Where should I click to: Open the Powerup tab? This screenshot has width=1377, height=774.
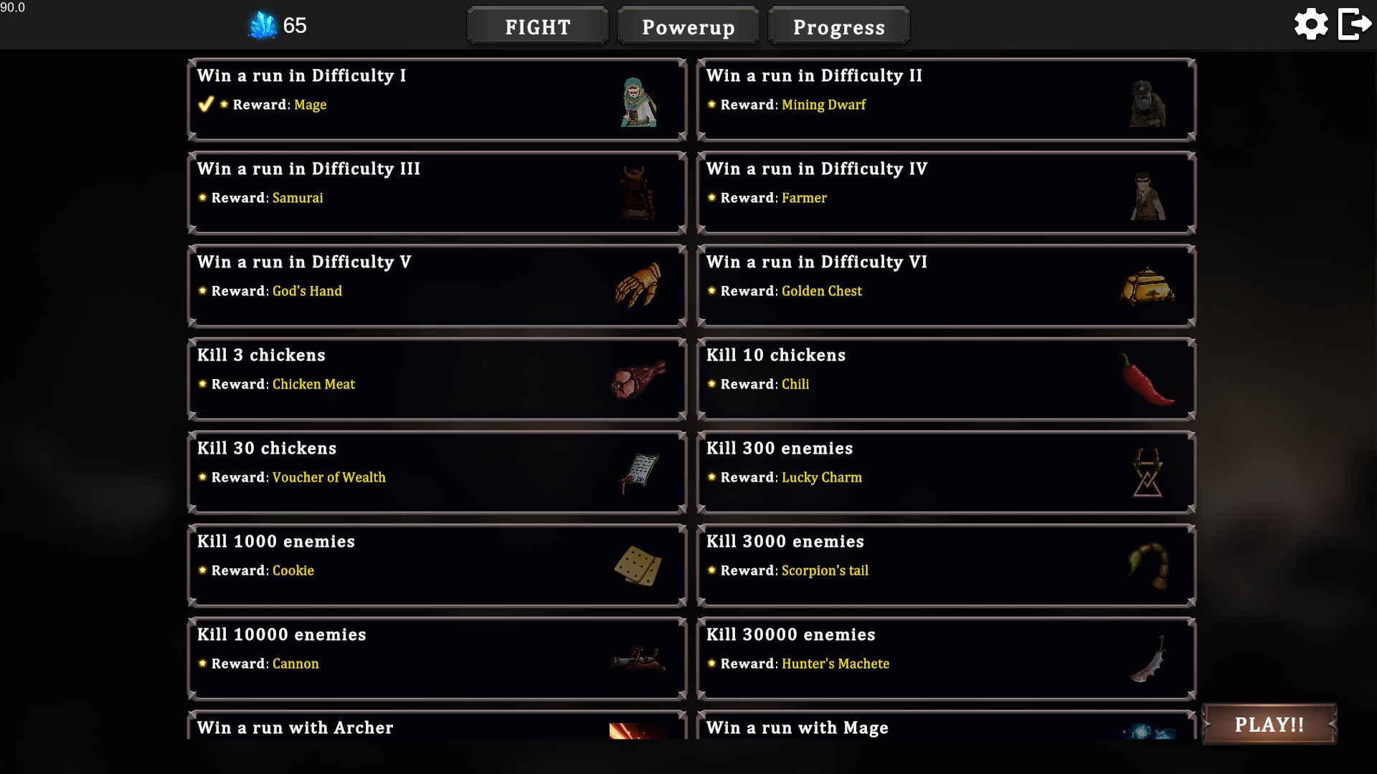[688, 27]
